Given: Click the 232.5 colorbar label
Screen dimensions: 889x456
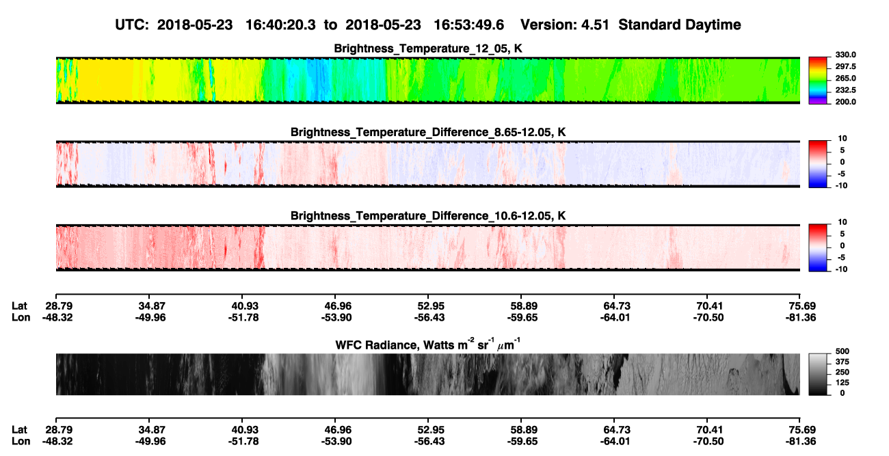Looking at the screenshot, I should tap(847, 90).
